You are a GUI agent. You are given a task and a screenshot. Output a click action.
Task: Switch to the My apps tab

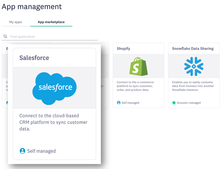(x=16, y=22)
